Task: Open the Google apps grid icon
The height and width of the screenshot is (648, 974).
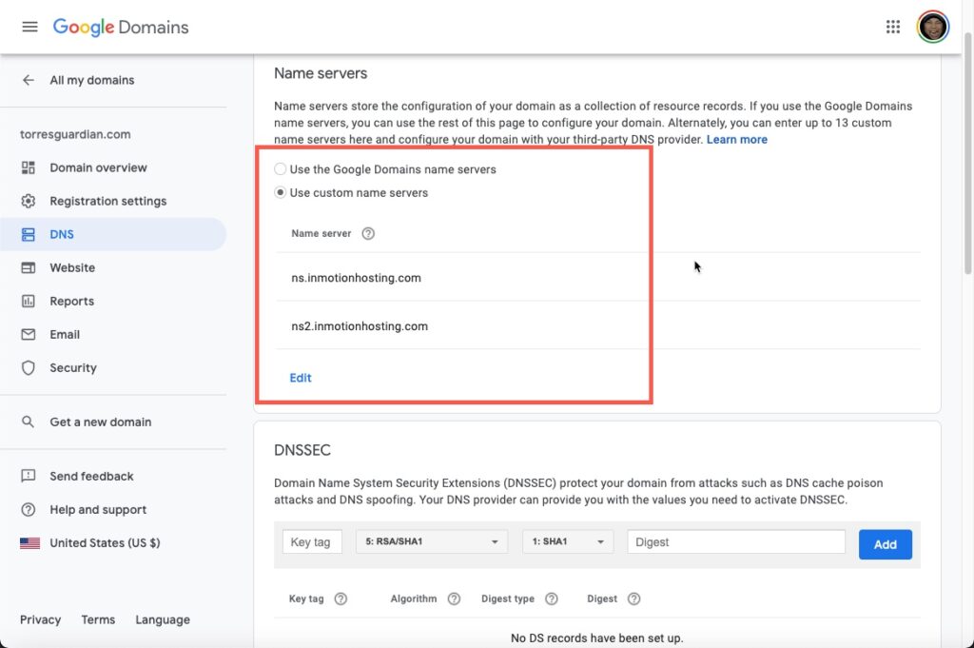Action: click(x=892, y=27)
